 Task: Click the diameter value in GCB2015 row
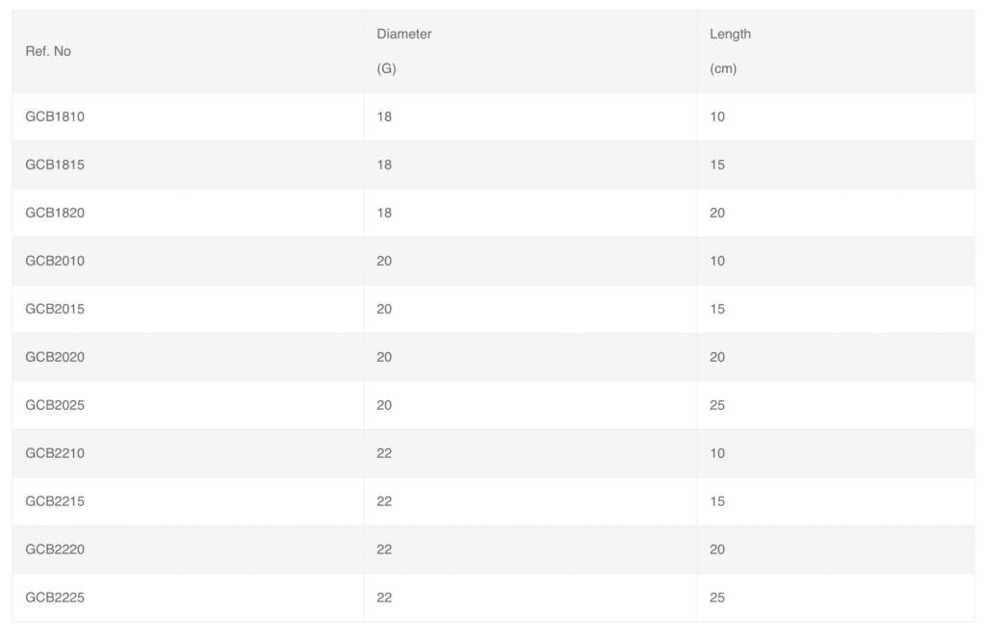pyautogui.click(x=384, y=309)
